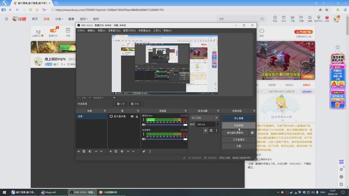Open virtual camera settings gear
The height and width of the screenshot is (196, 349).
(252, 132)
